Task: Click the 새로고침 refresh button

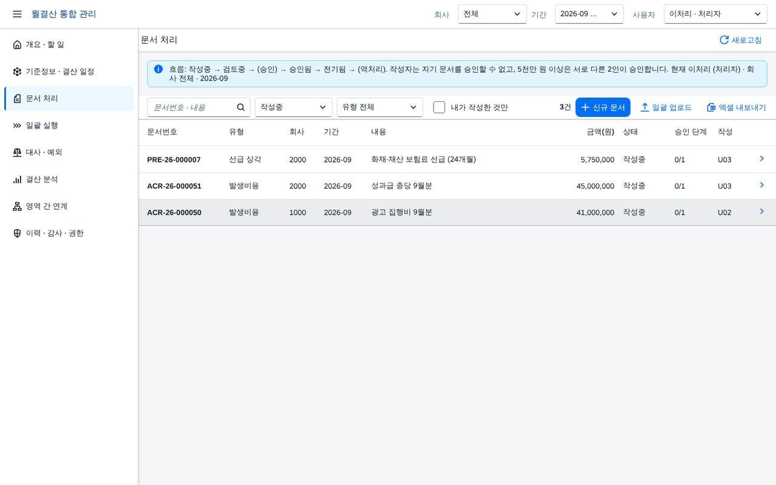Action: (x=740, y=40)
